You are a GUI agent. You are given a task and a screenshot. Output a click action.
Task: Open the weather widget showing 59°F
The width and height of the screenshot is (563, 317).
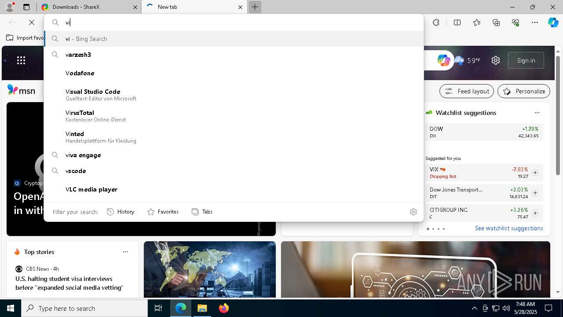point(467,60)
